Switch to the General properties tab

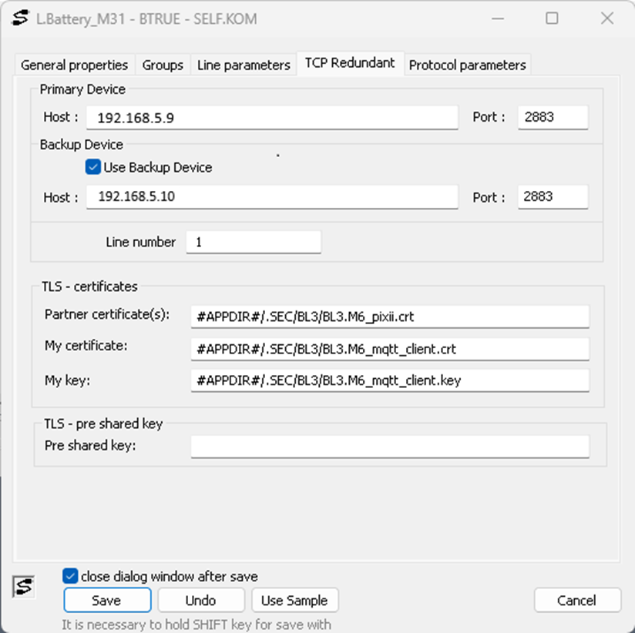pyautogui.click(x=75, y=65)
